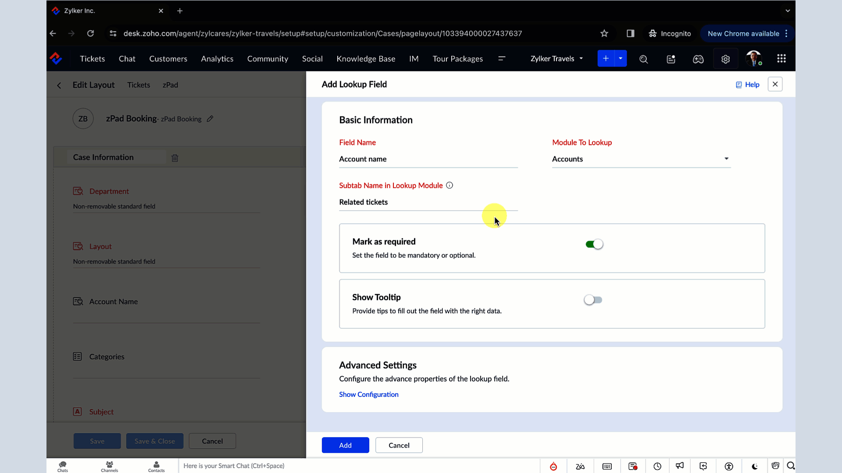842x473 pixels.
Task: Open the Knowledge Base tab
Action: click(366, 59)
